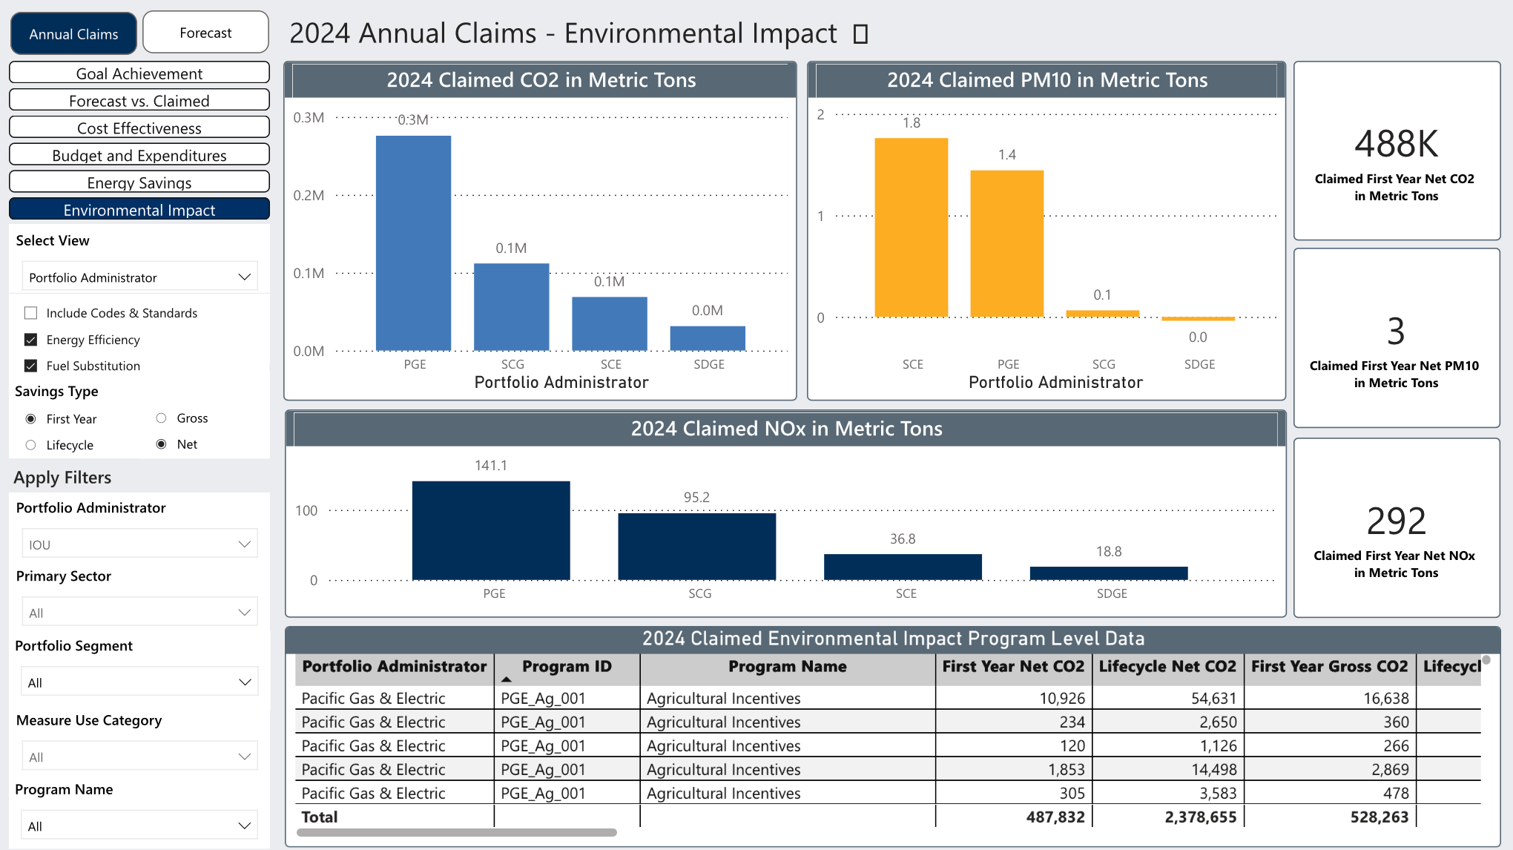Select the Cost Effectiveness tab
1513x850 pixels.
coord(139,128)
